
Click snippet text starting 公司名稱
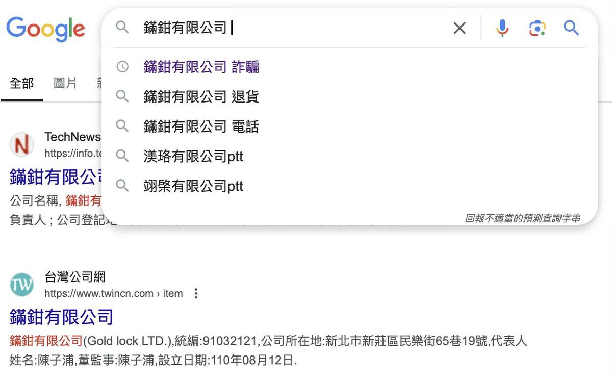click(55, 200)
